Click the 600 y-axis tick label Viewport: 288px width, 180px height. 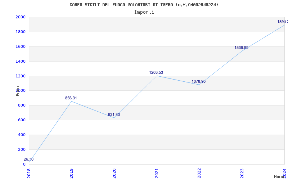click(x=22, y=120)
